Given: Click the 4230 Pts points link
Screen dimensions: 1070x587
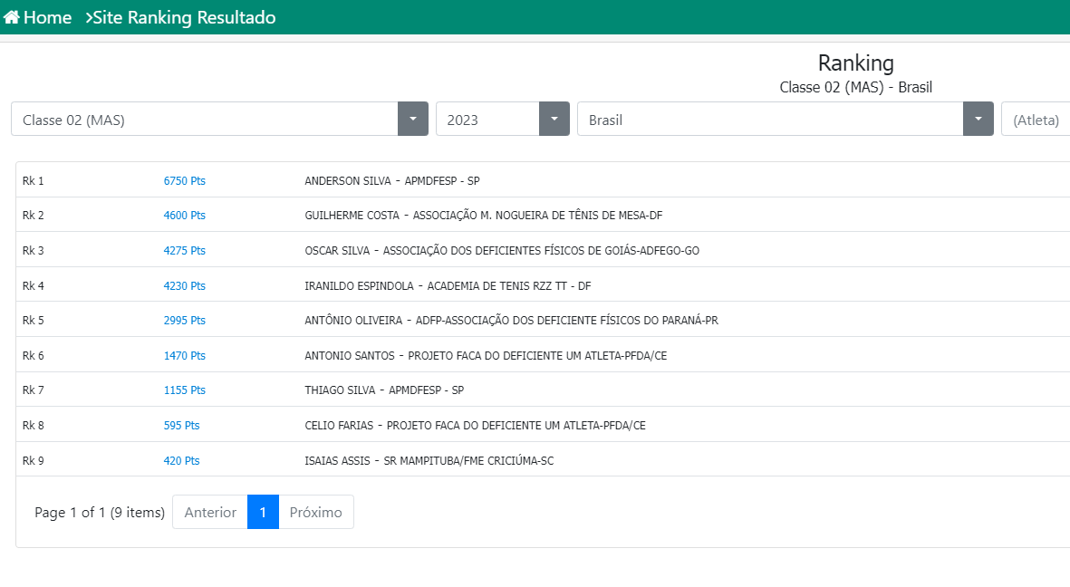Looking at the screenshot, I should pyautogui.click(x=185, y=286).
